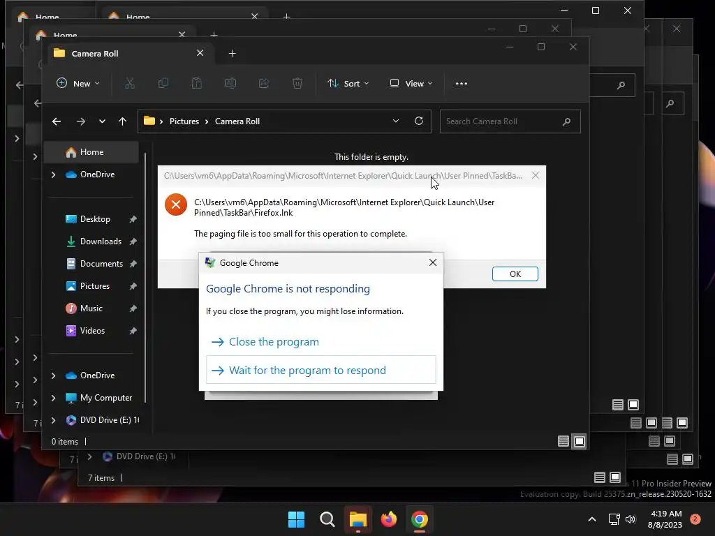Switch Camera Roll to large thumbnails view icon

pyautogui.click(x=579, y=441)
